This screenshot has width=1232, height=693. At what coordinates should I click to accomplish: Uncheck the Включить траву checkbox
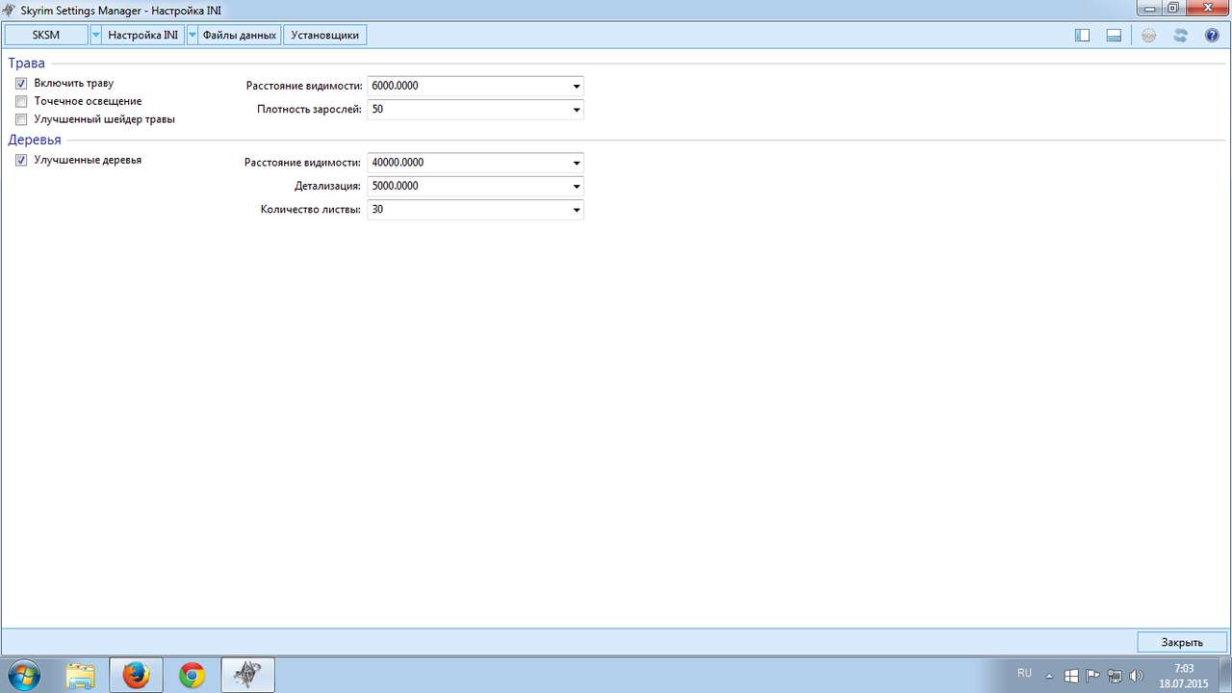21,84
